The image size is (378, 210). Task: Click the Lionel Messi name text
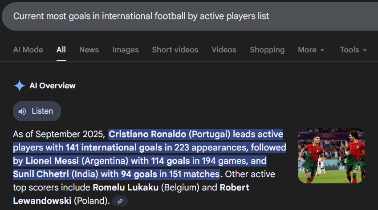coord(52,161)
